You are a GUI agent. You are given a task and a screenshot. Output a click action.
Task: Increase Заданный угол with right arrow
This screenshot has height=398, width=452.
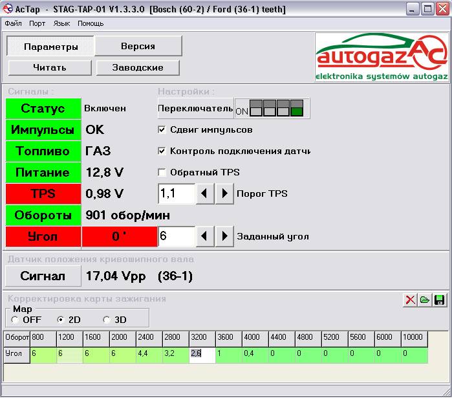point(224,236)
